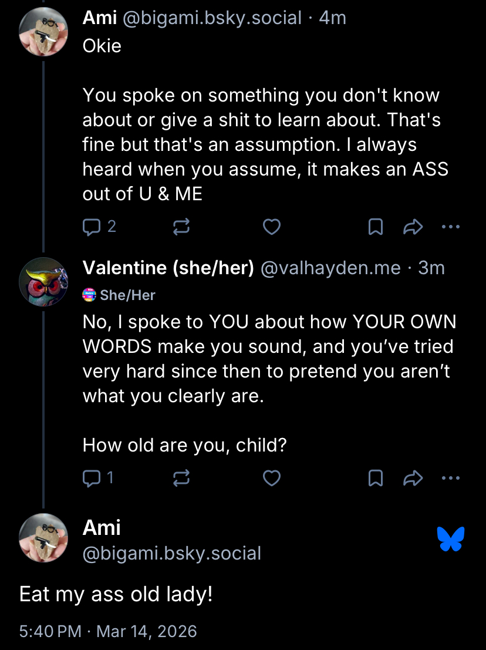Click the She/Her label badge
This screenshot has height=650, width=486.
120,295
